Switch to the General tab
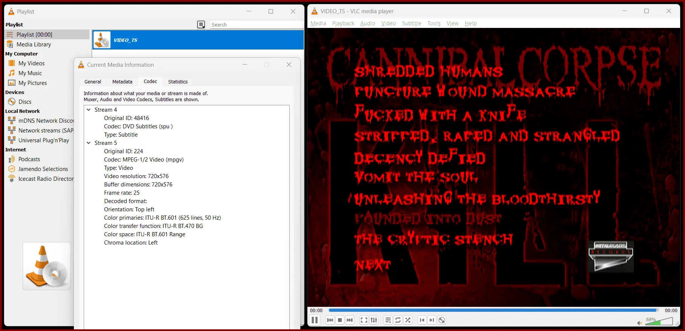Viewport: 685px width, 331px height. (93, 82)
